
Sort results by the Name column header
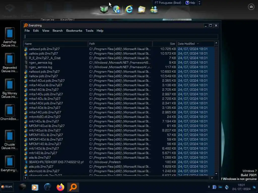pos(56,44)
